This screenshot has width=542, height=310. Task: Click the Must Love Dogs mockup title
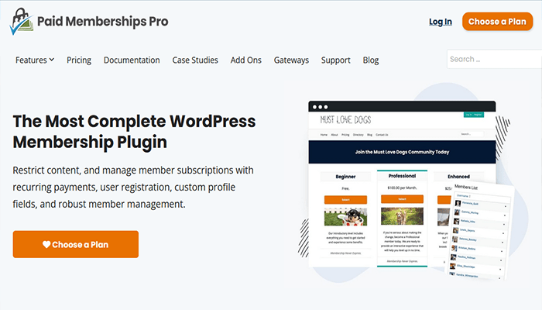(346, 120)
